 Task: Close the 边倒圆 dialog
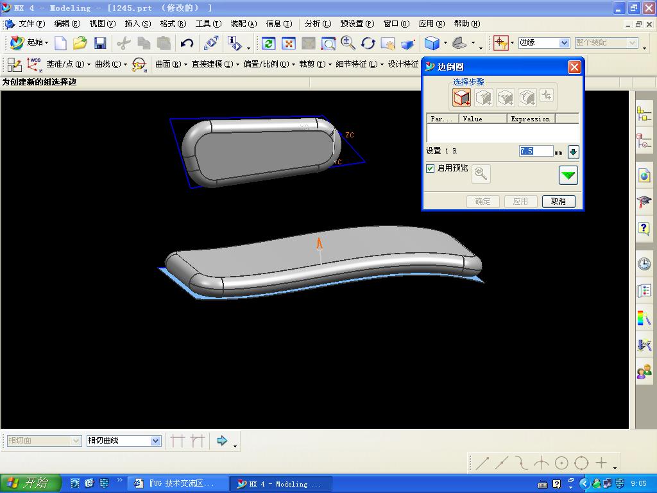(574, 67)
